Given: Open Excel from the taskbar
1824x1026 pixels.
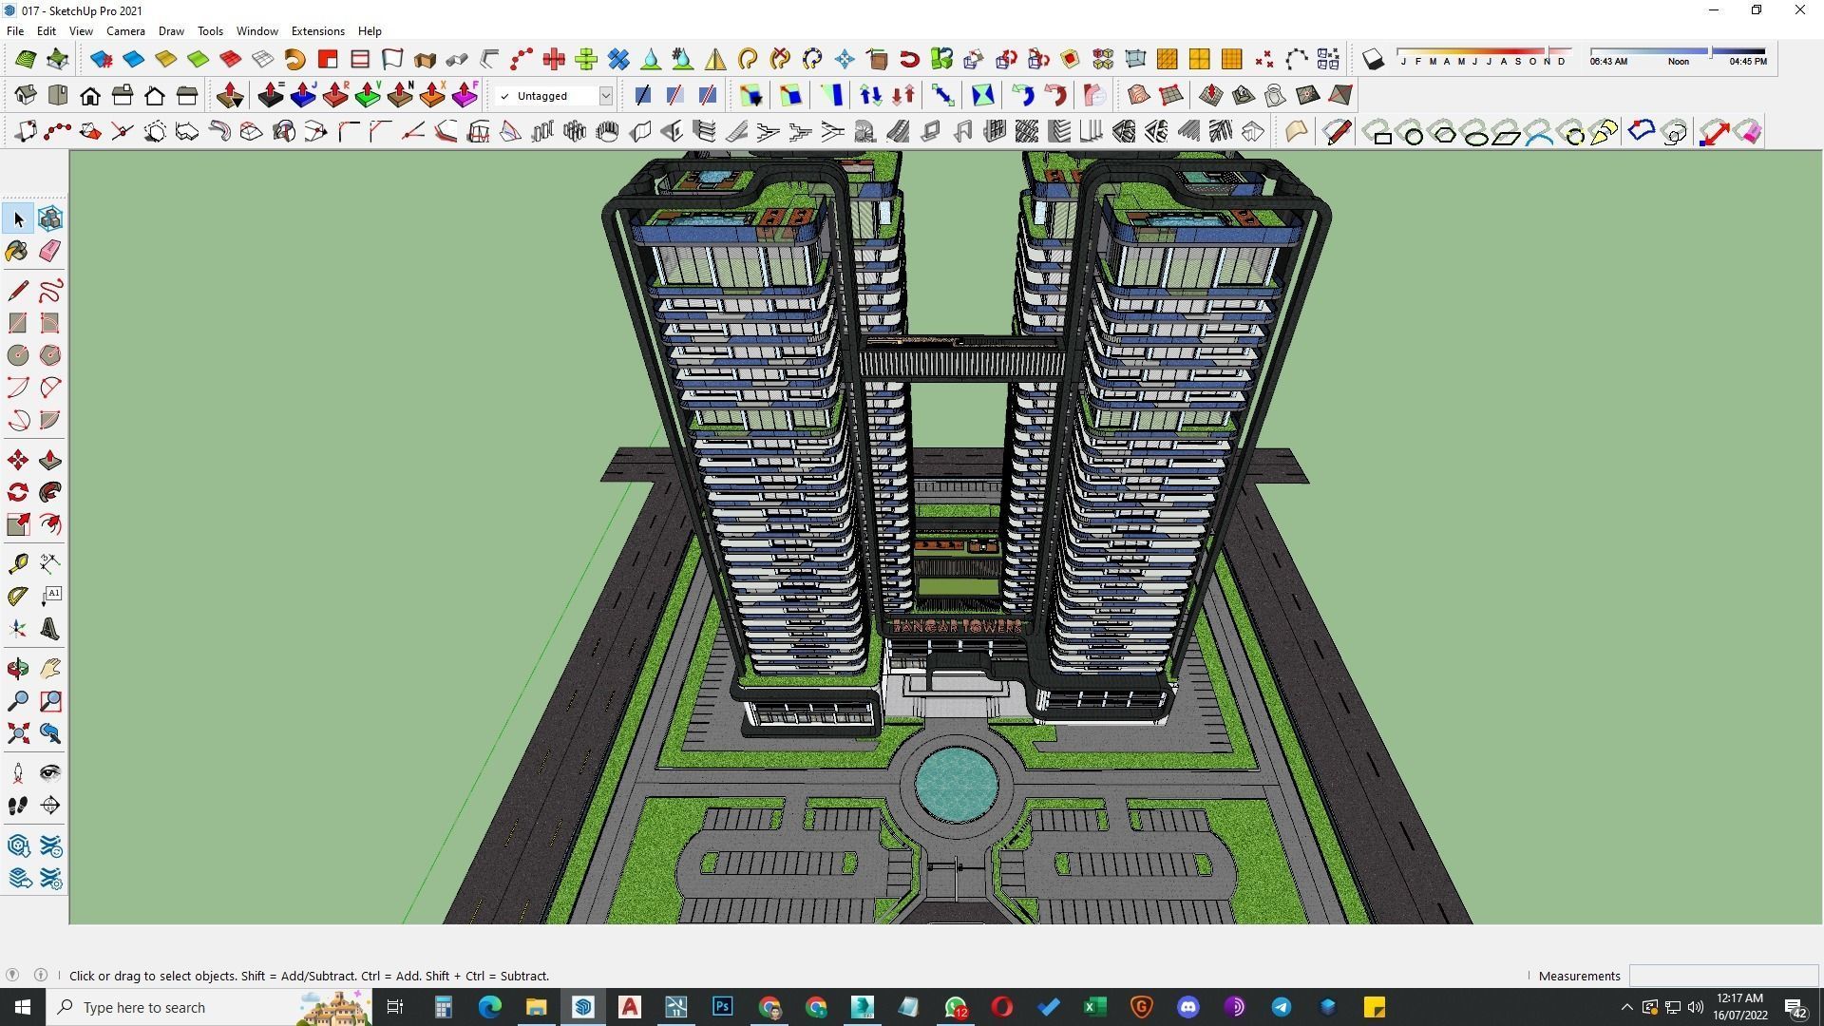Looking at the screenshot, I should point(1094,1007).
